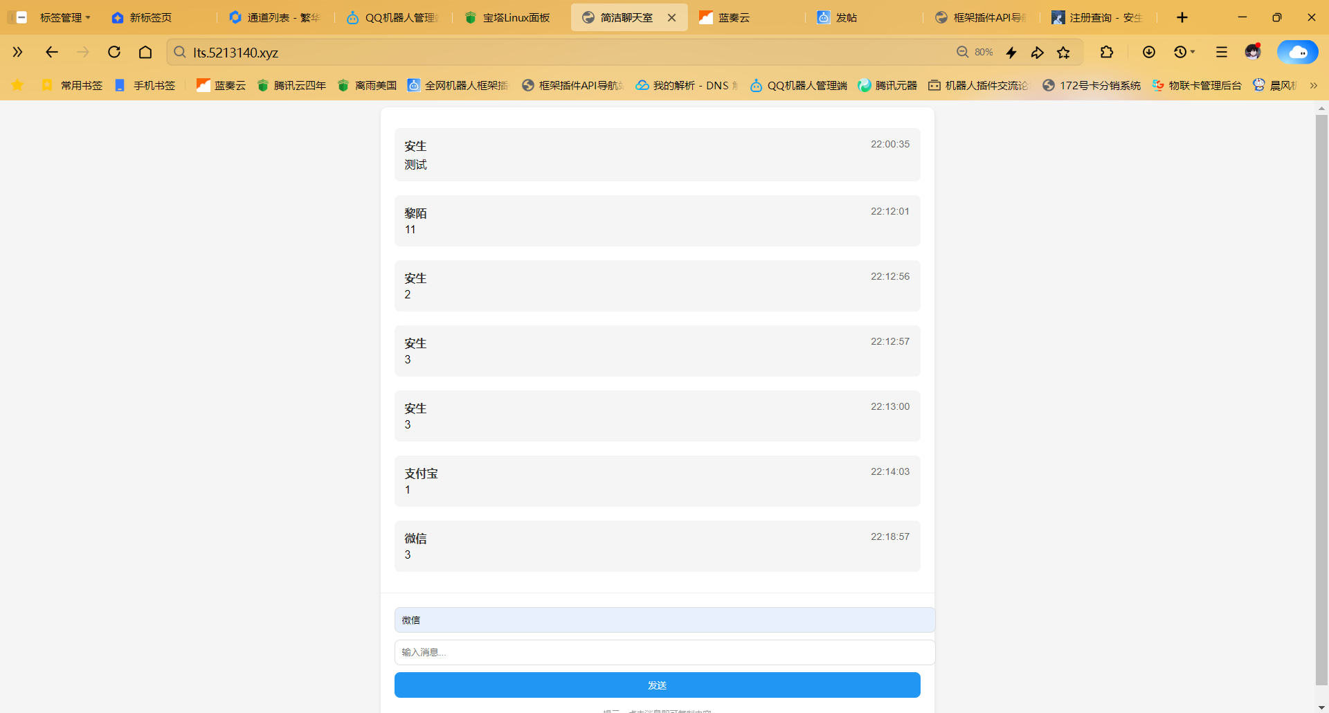Click the 发送 send button
This screenshot has width=1329, height=713.
[x=657, y=685]
